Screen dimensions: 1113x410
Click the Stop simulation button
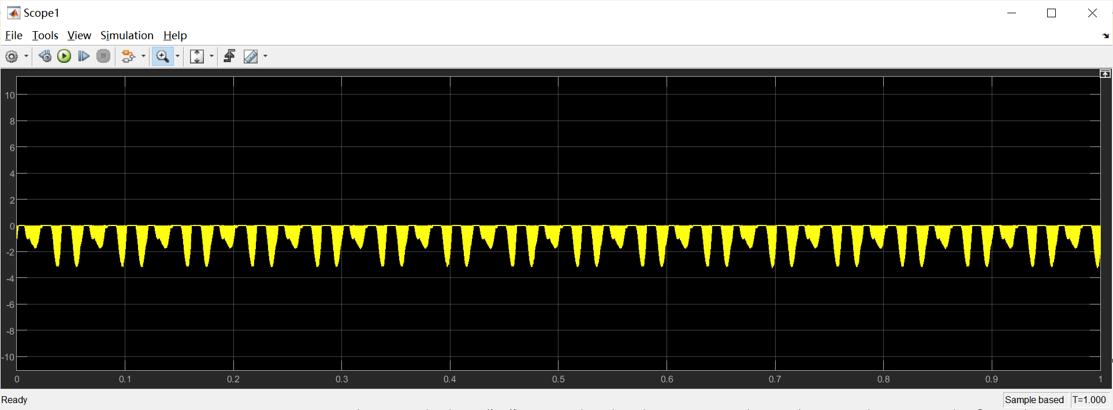pos(103,57)
